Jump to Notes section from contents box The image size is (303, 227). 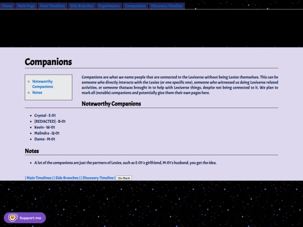pos(37,92)
